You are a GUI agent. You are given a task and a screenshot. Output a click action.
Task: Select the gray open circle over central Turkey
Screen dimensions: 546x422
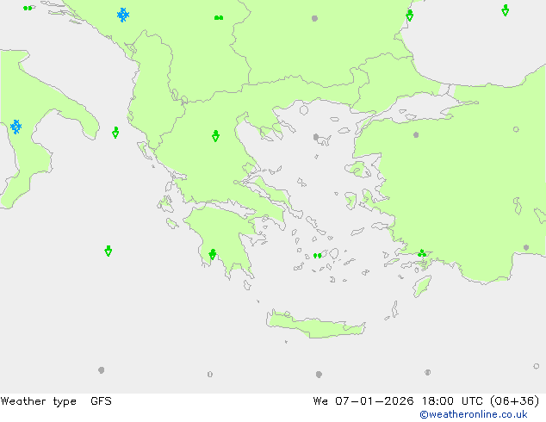click(516, 129)
